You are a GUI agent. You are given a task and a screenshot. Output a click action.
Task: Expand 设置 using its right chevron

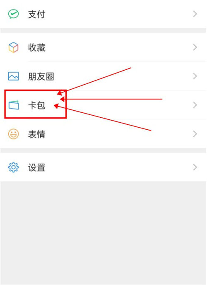195,167
